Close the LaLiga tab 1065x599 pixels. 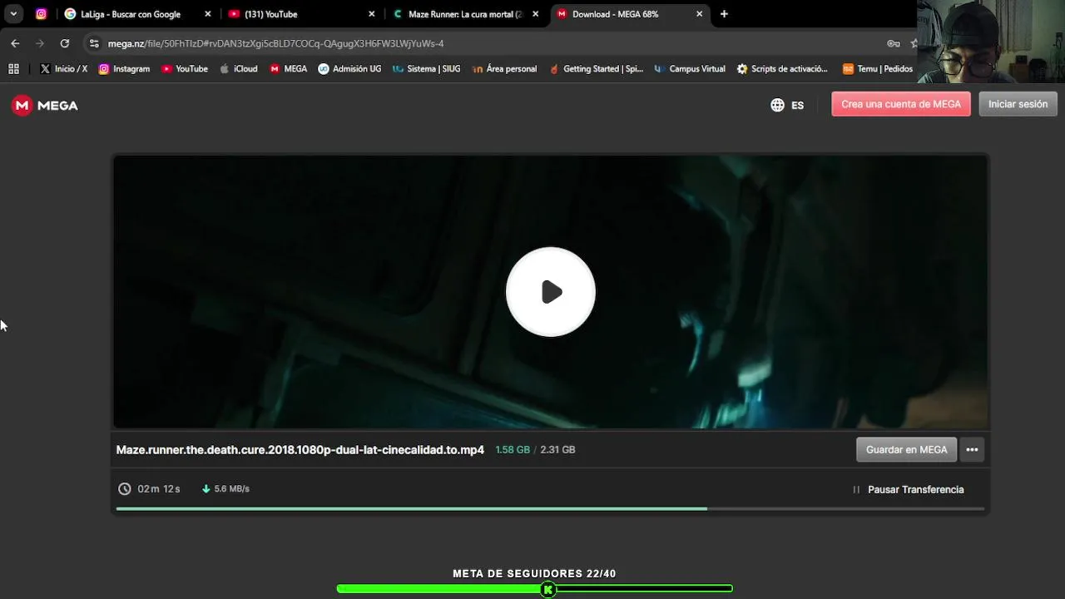tap(208, 14)
